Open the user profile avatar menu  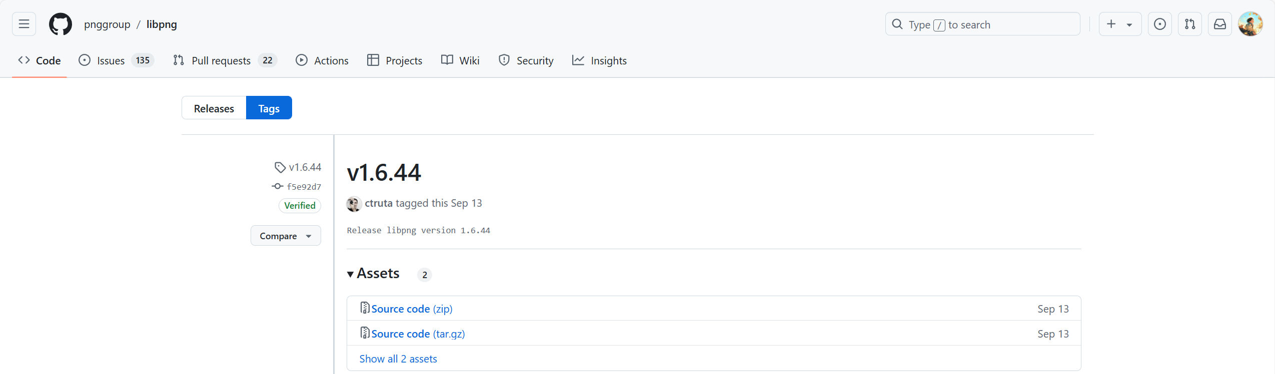[x=1250, y=24]
